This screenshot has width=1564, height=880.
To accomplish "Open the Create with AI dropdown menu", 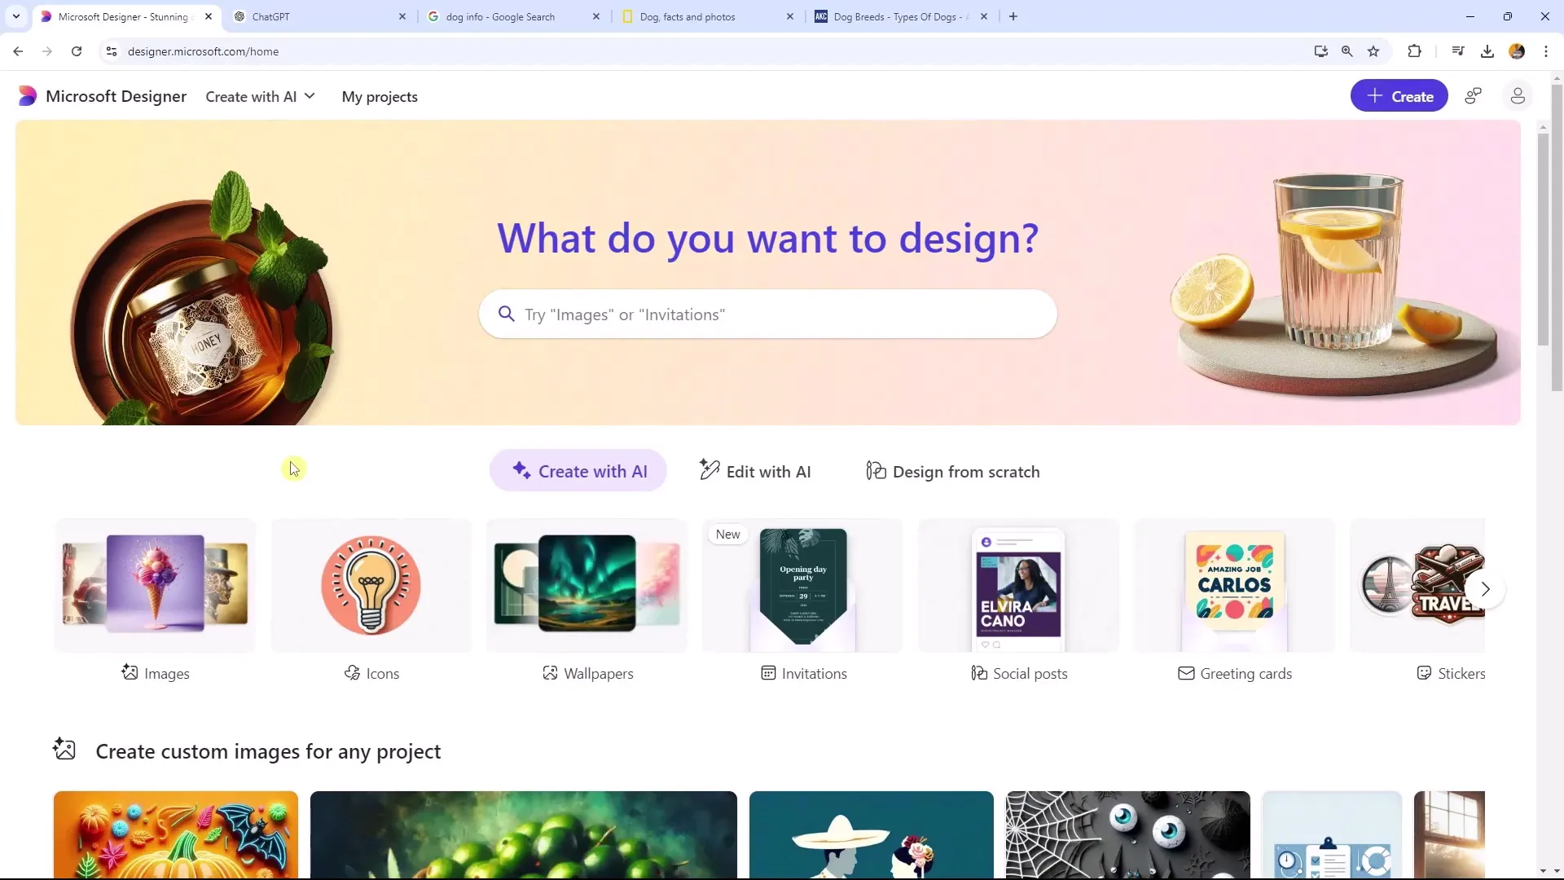I will [x=260, y=97].
